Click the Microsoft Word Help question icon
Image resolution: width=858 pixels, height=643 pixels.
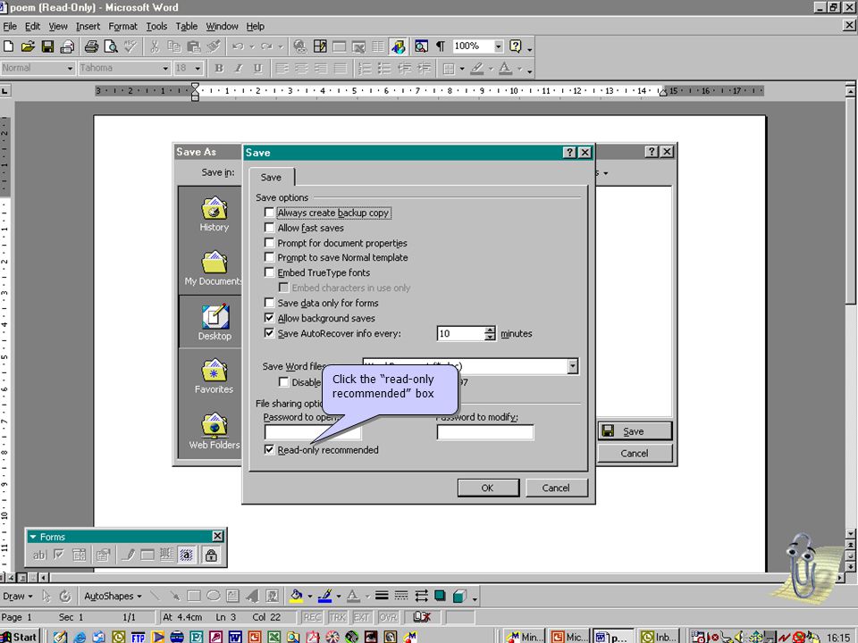click(516, 46)
